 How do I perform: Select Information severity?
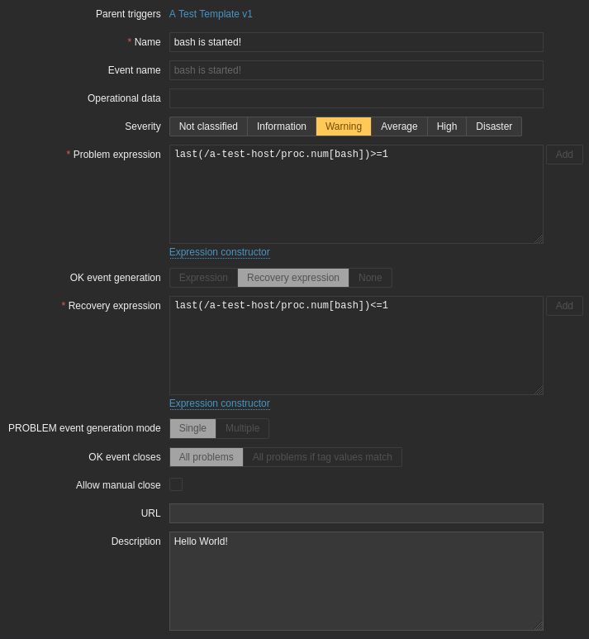coord(282,126)
